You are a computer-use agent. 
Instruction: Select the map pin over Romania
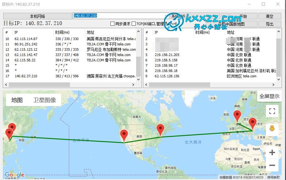tap(252, 124)
